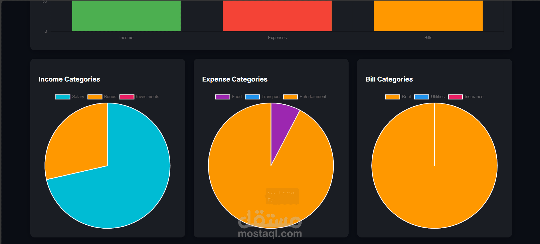
Task: Click the Income Categories heading
Action: pos(69,79)
